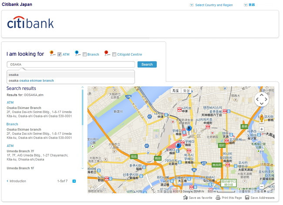Click the results list scroll-down arrow
This screenshot has width=283, height=205.
coord(82,168)
